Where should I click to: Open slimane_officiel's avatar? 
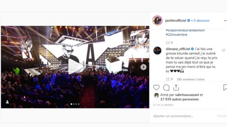[x=157, y=50]
